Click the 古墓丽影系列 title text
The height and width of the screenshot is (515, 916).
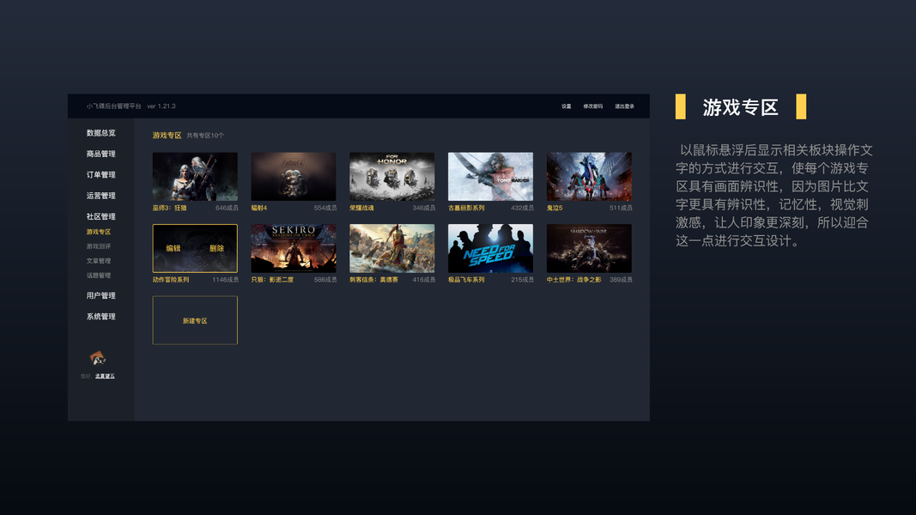click(x=466, y=208)
